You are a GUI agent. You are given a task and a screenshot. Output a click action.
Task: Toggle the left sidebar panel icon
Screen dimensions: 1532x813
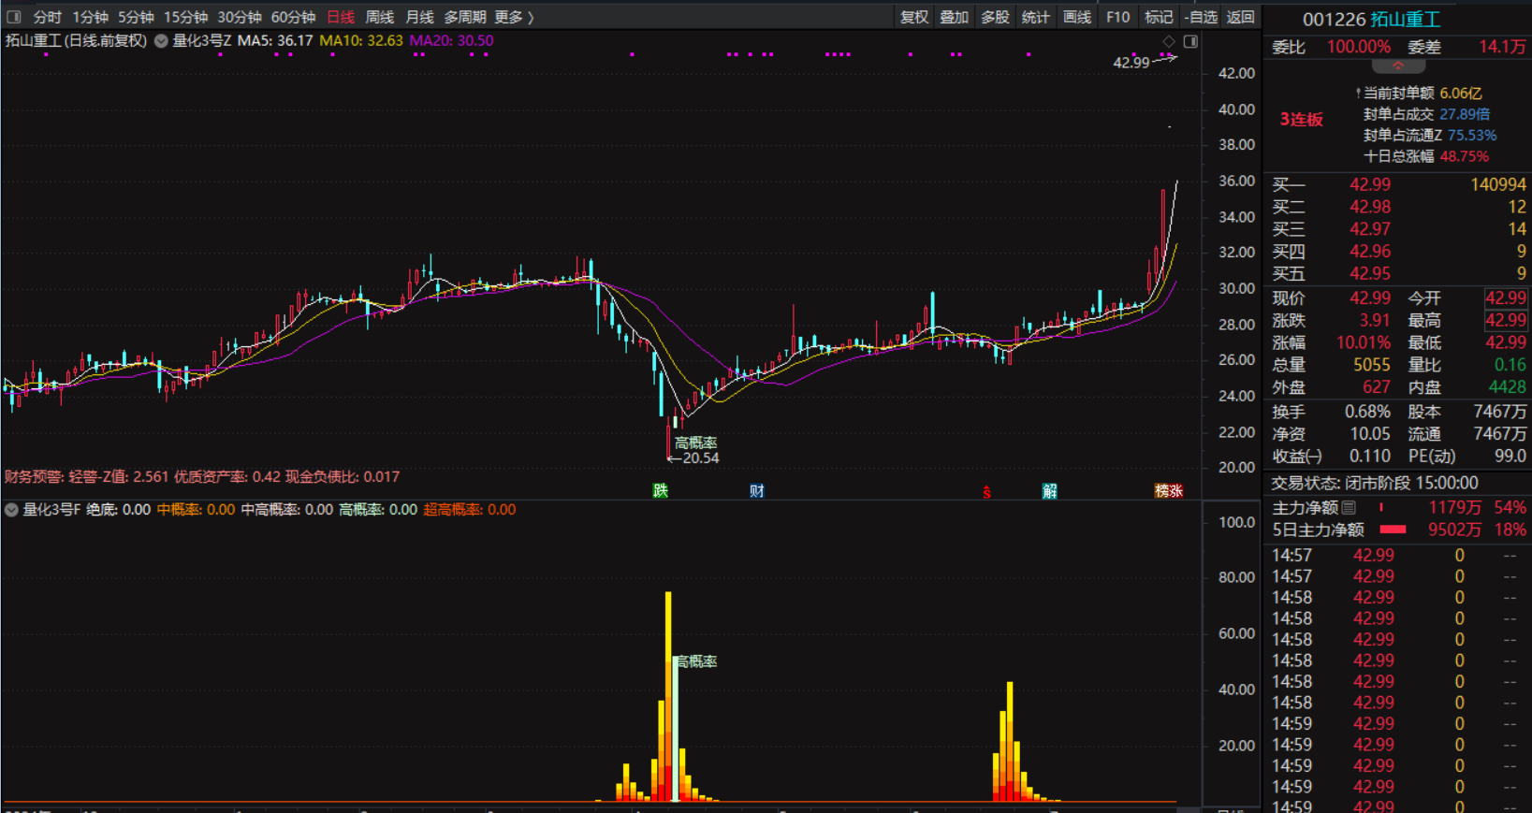pos(13,17)
